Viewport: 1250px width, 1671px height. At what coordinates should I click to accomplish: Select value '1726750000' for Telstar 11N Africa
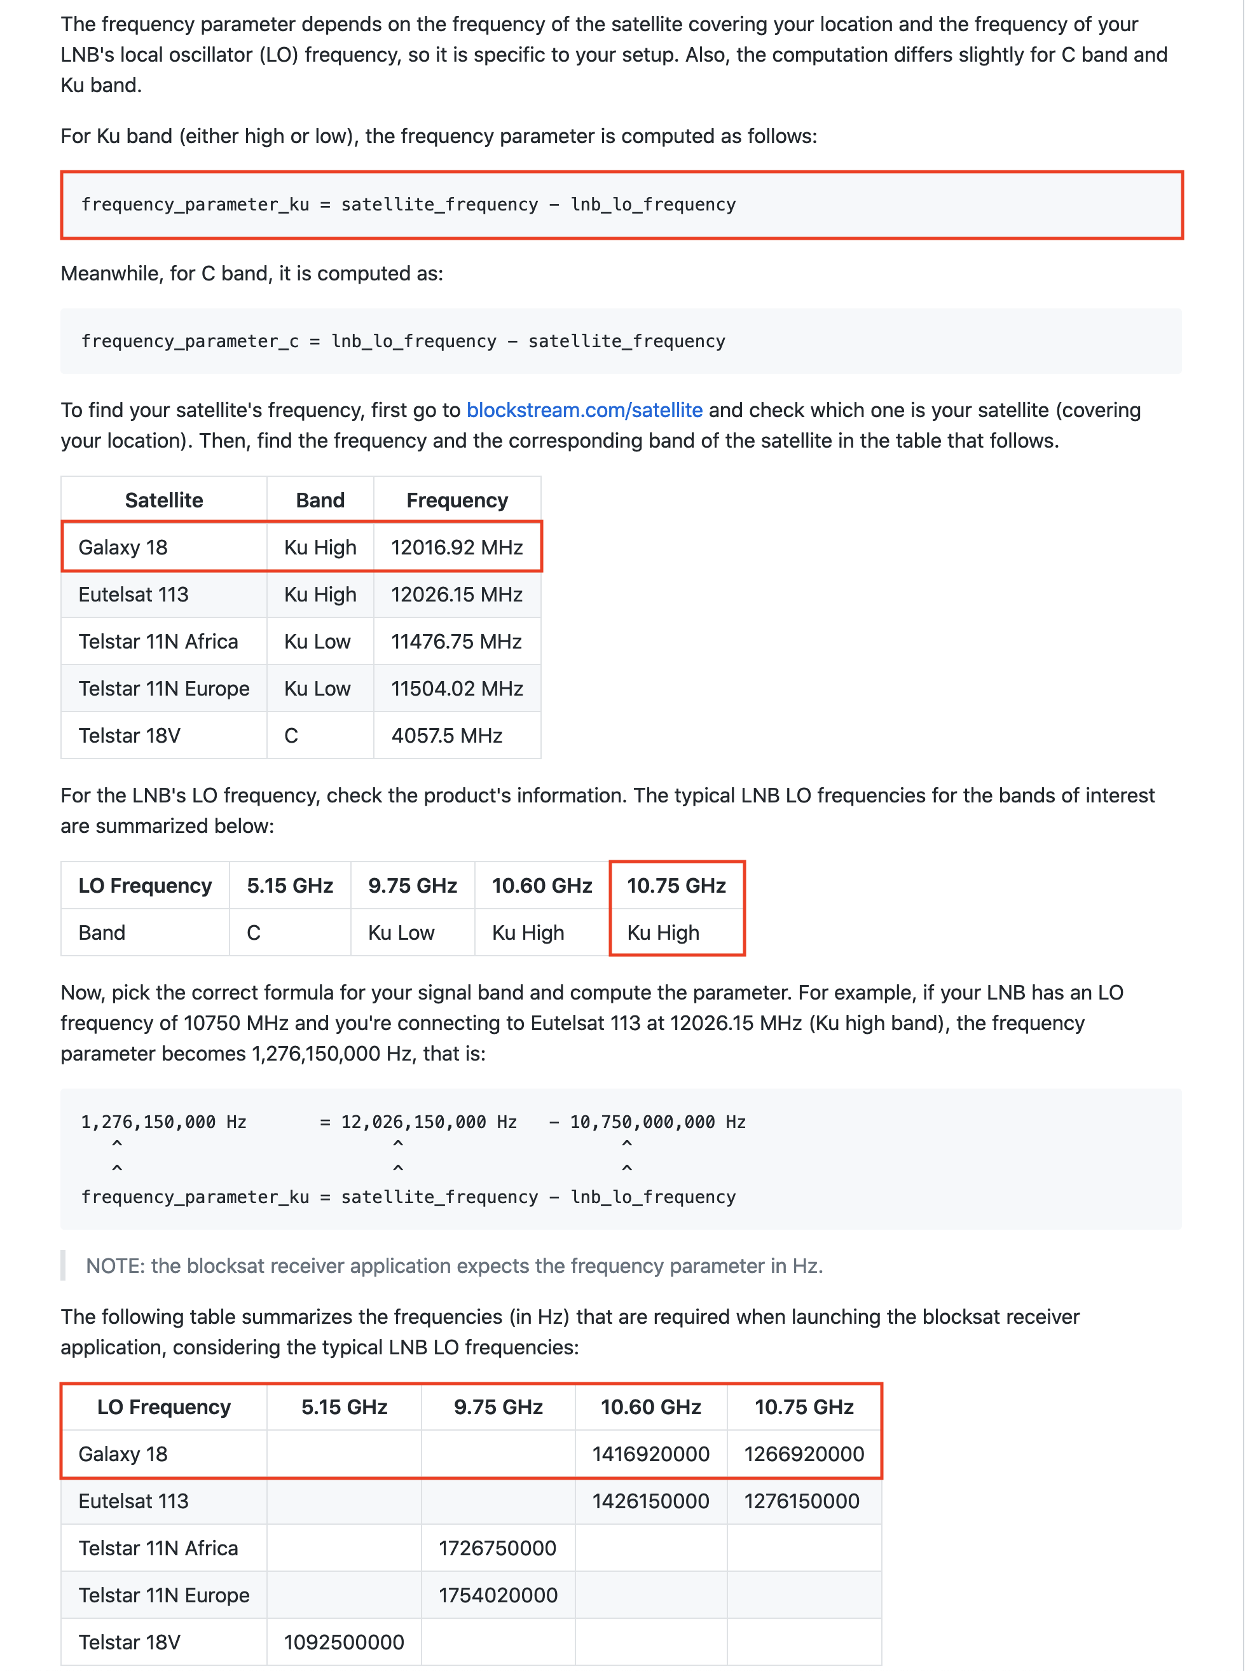[x=498, y=1548]
